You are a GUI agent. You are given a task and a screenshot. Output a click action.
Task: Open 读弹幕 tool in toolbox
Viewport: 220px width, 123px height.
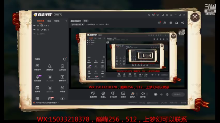pyautogui.click(x=37, y=89)
